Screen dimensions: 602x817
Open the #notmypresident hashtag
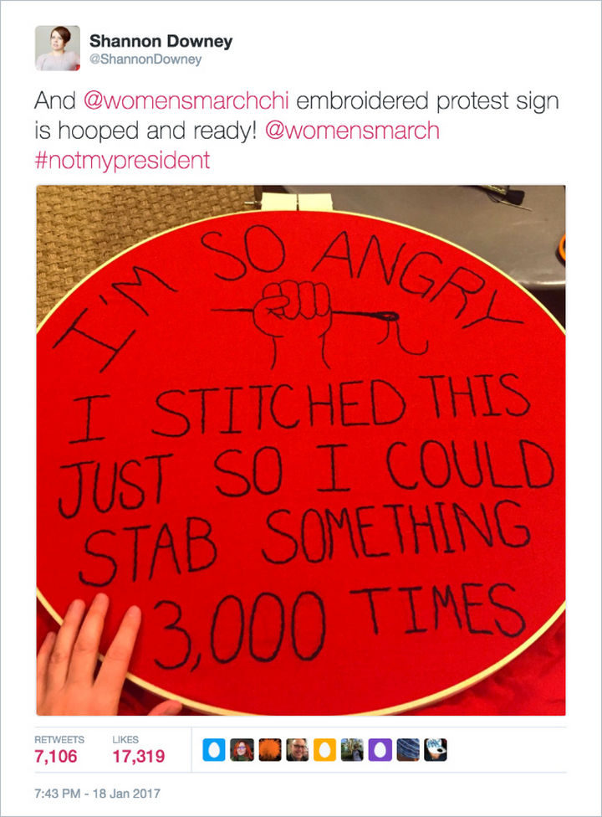coord(122,160)
